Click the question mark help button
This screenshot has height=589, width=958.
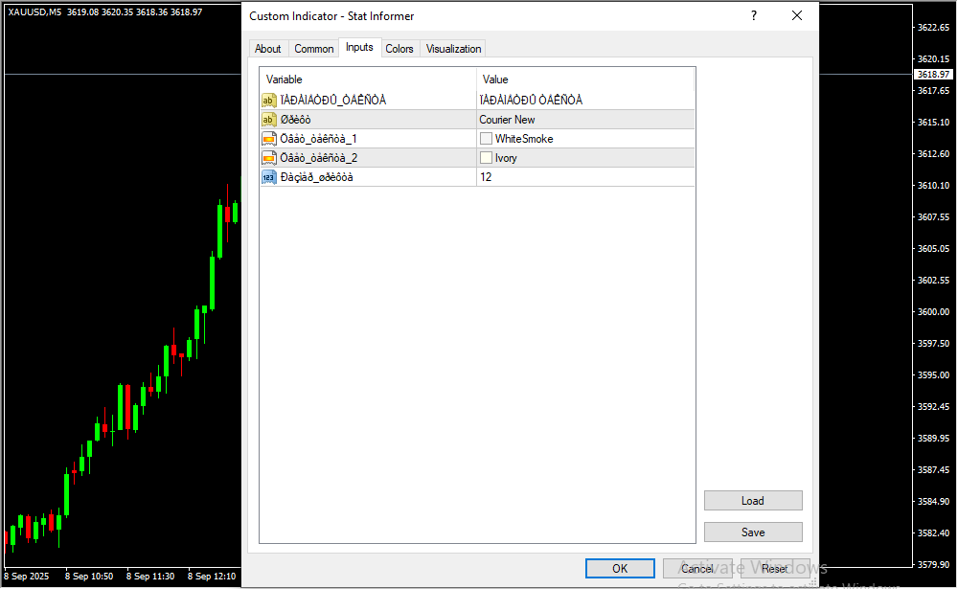[754, 16]
